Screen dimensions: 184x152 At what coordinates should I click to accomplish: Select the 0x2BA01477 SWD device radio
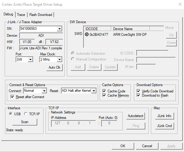click(87, 35)
